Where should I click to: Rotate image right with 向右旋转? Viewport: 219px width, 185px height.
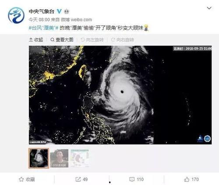123,40
